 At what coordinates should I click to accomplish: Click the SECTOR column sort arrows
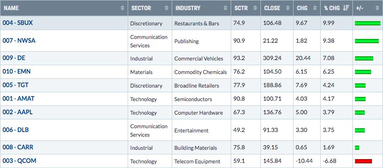[167, 8]
